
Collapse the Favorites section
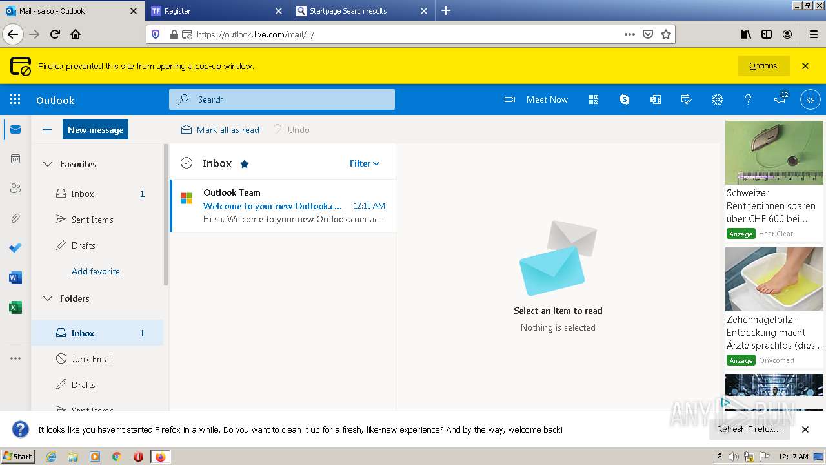pyautogui.click(x=47, y=164)
